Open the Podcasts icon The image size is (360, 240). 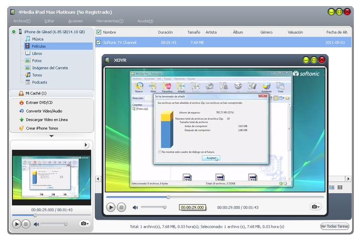(x=28, y=82)
